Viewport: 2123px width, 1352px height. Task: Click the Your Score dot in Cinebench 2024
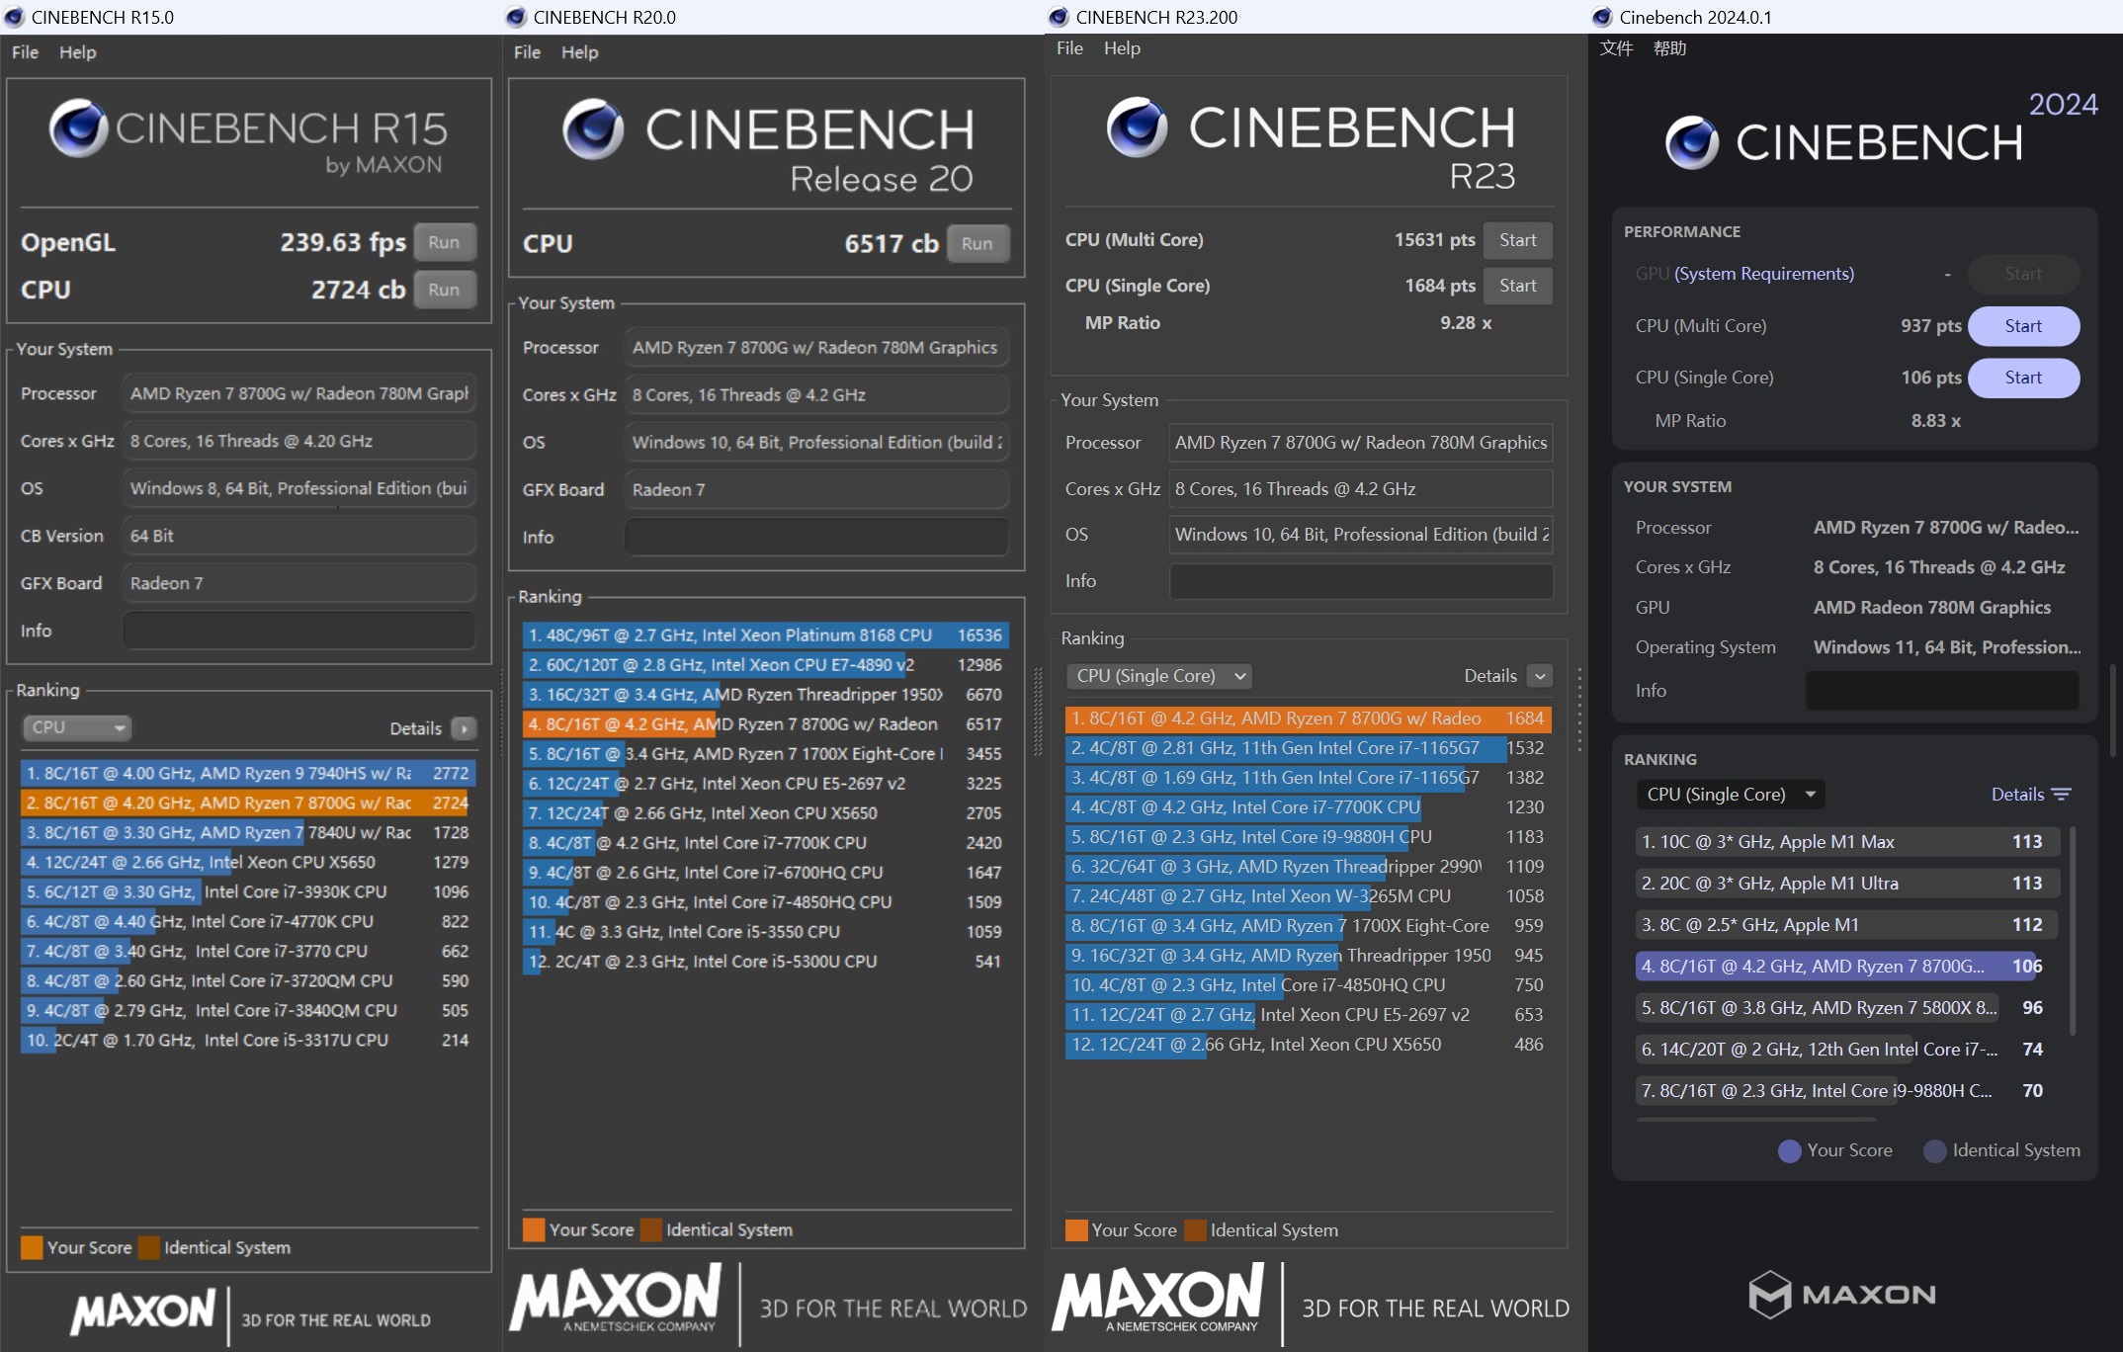1789,1150
